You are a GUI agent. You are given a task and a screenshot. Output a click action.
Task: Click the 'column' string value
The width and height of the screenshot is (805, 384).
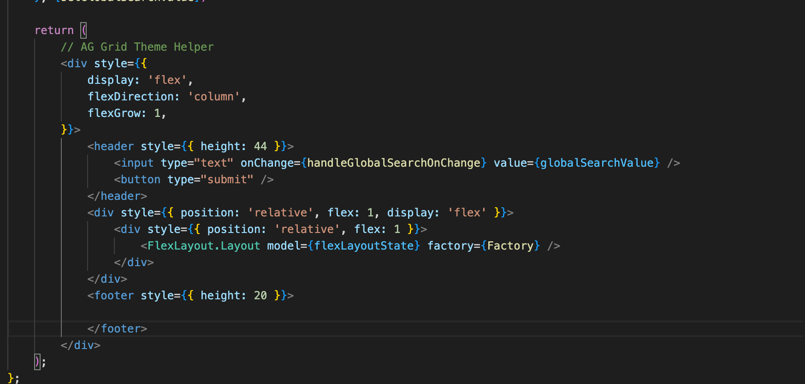214,97
